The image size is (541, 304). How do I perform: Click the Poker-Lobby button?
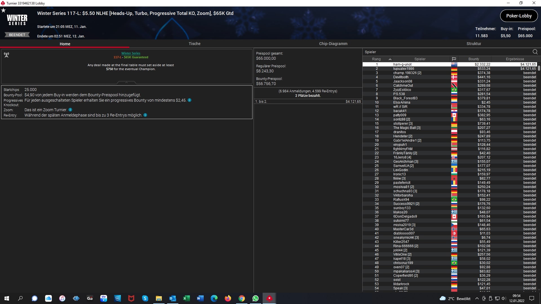pyautogui.click(x=519, y=16)
